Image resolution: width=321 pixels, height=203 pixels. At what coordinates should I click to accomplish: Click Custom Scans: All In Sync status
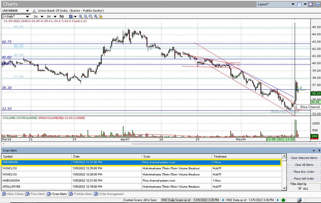tap(141, 200)
